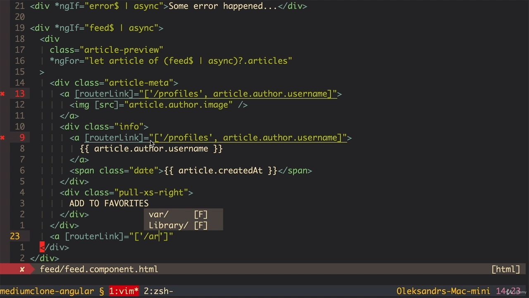This screenshot has width=529, height=298.
Task: Click the lone '>' on line 15
Action: pyautogui.click(x=42, y=72)
